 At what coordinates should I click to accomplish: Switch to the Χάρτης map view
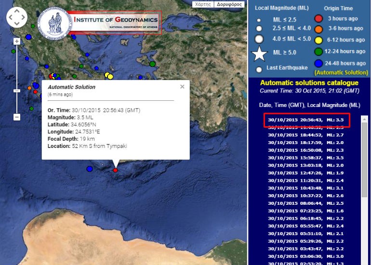(203, 4)
